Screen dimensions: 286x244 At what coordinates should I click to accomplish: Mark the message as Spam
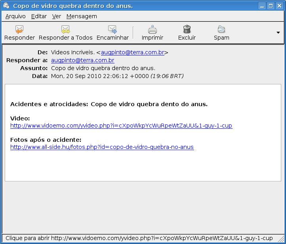tap(221, 33)
